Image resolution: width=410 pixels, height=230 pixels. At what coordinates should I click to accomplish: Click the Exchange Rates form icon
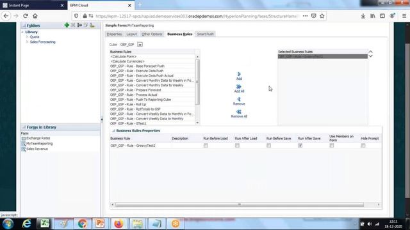24,139
